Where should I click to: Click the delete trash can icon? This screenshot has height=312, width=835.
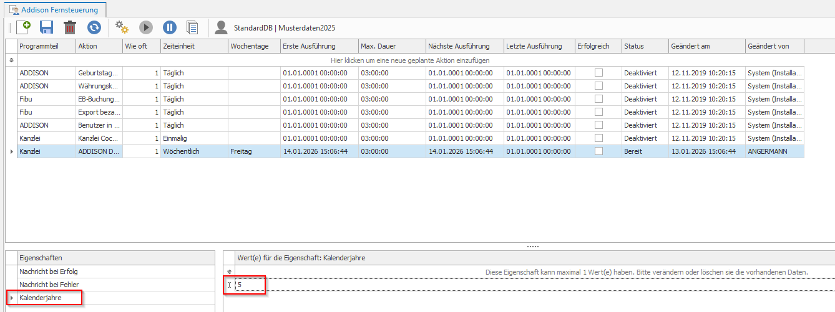70,27
